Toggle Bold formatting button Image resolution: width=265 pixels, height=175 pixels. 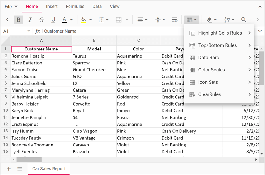click(x=18, y=20)
